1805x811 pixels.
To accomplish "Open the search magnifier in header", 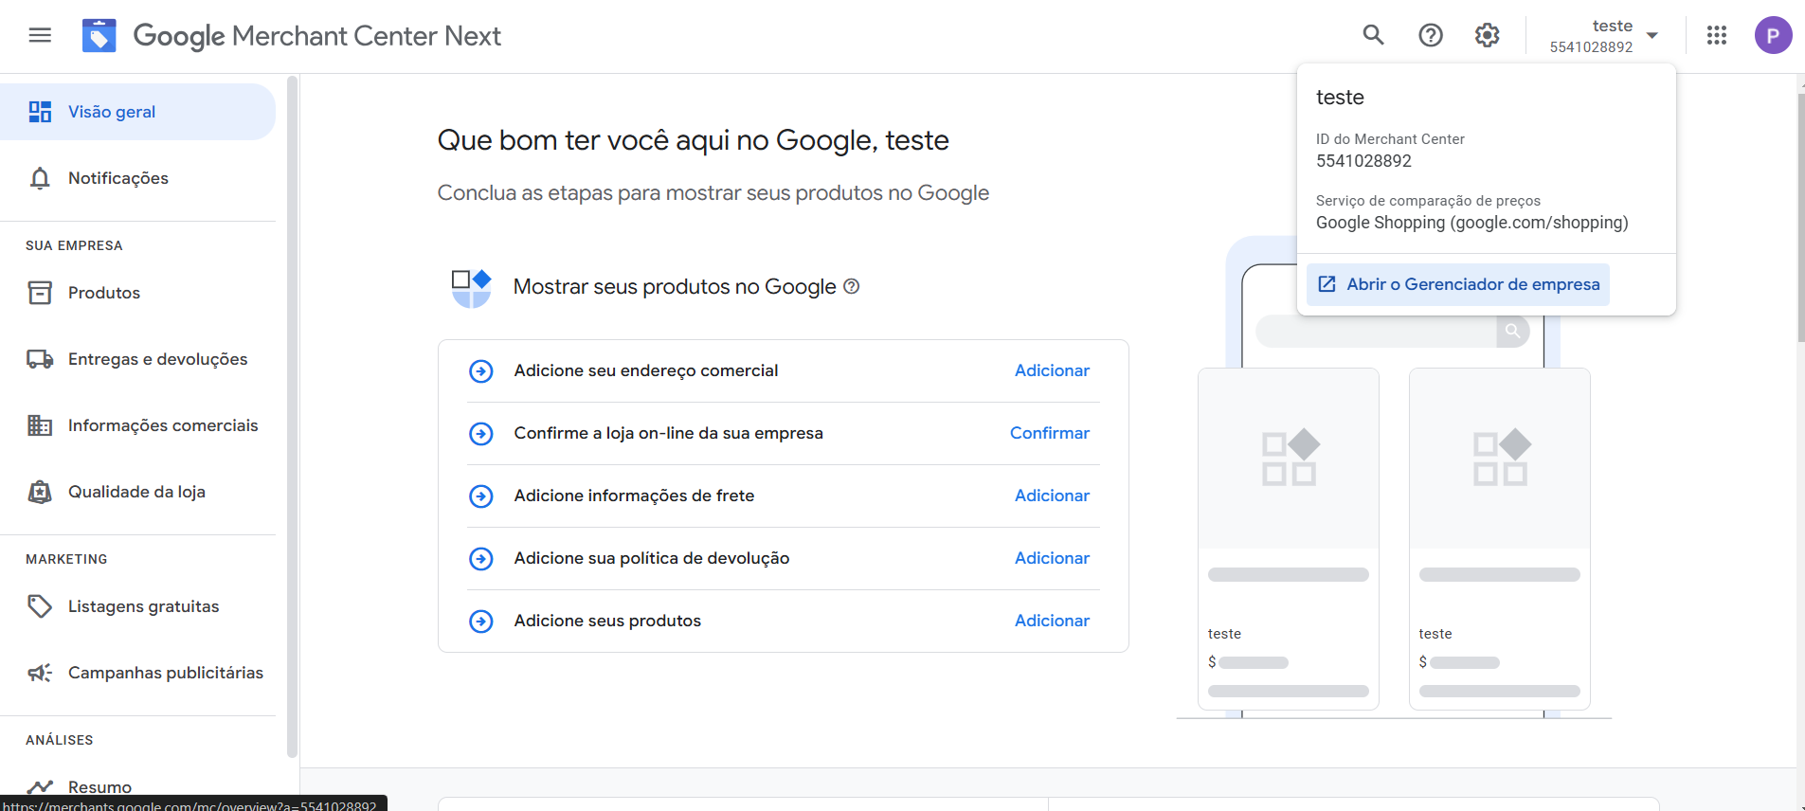I will click(x=1373, y=35).
